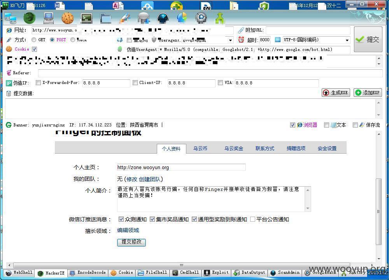Open the UserAgent preset dropdown
Screen dimensions: 389x280
[x=230, y=40]
